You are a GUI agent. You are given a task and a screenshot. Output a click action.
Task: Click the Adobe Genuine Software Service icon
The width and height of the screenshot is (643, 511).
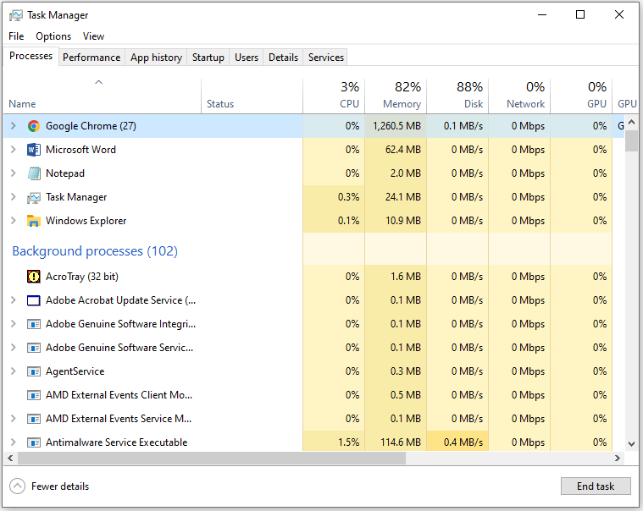coord(34,348)
